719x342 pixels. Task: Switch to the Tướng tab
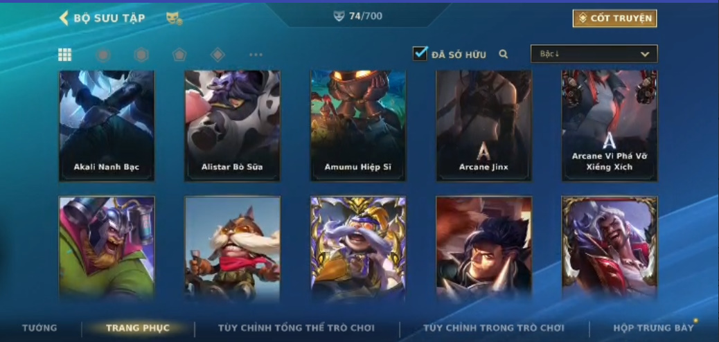pos(39,327)
